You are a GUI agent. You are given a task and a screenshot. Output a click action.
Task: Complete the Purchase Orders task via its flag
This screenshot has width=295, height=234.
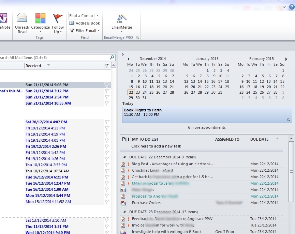(123, 203)
